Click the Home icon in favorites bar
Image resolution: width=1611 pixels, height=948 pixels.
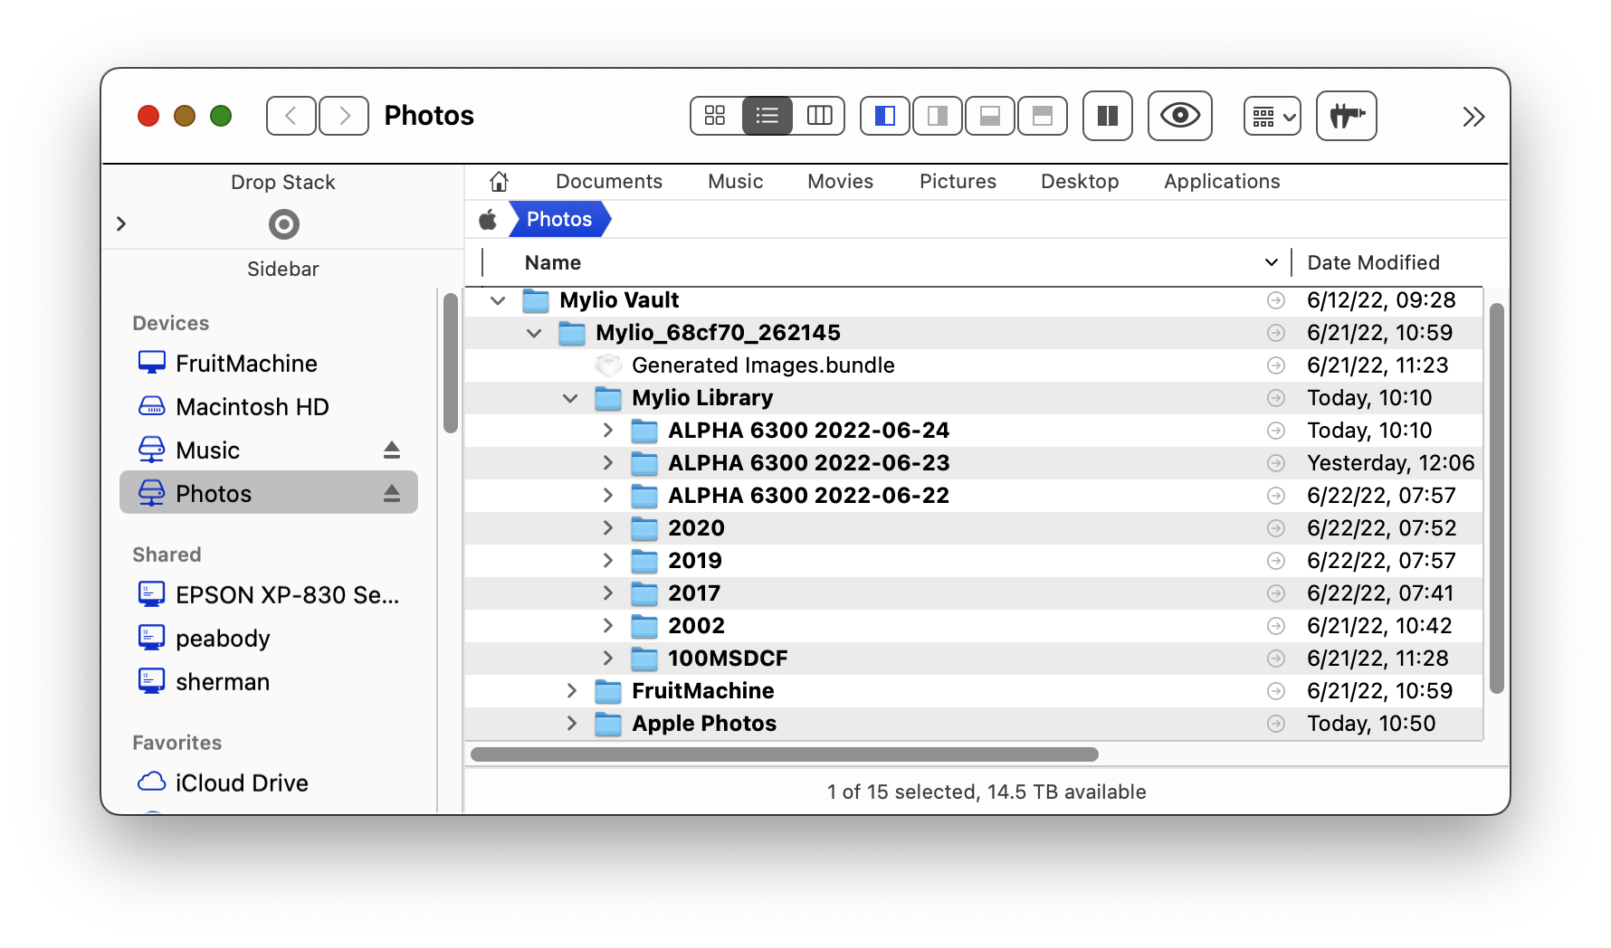pos(499,182)
